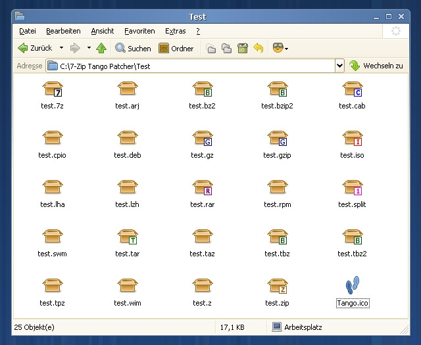The height and width of the screenshot is (345, 421).
Task: Select the test.lzh archive icon
Action: click(x=128, y=187)
